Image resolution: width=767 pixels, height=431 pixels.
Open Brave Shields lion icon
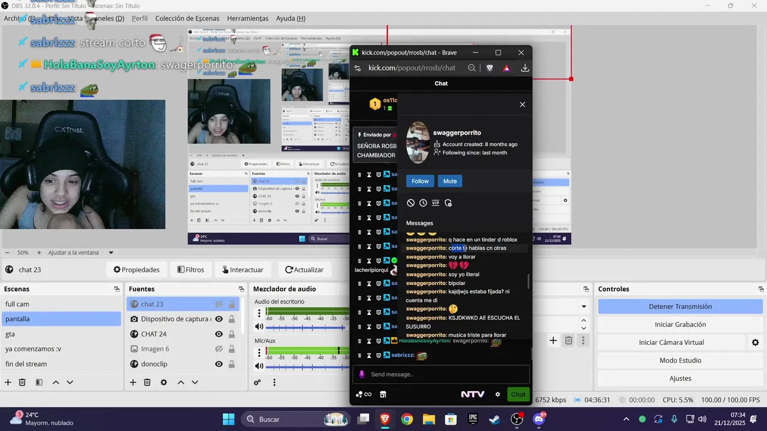click(x=490, y=68)
